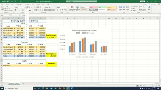The width and height of the screenshot is (161, 90).
Task: Select the Company Analysis sheet tab
Action: coord(14,83)
